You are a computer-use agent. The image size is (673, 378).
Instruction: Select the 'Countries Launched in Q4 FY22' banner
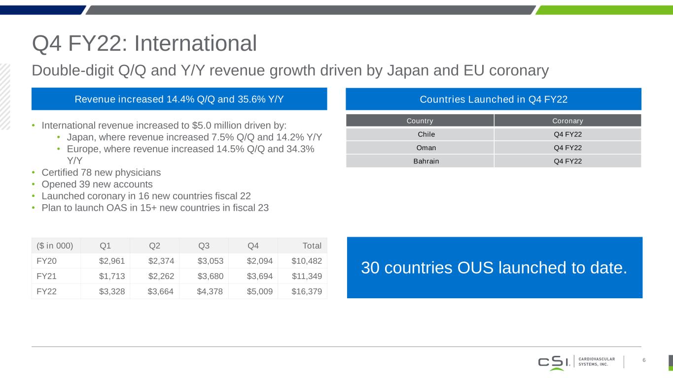click(x=494, y=99)
